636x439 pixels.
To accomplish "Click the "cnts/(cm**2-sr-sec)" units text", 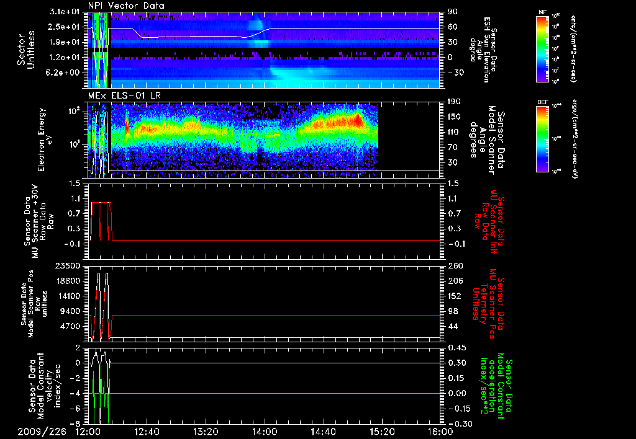I will 573,49.
